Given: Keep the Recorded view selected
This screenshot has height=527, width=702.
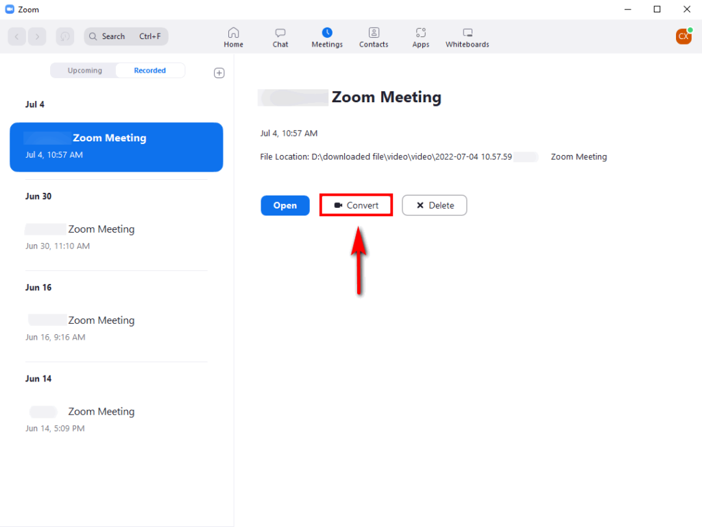Looking at the screenshot, I should (149, 70).
